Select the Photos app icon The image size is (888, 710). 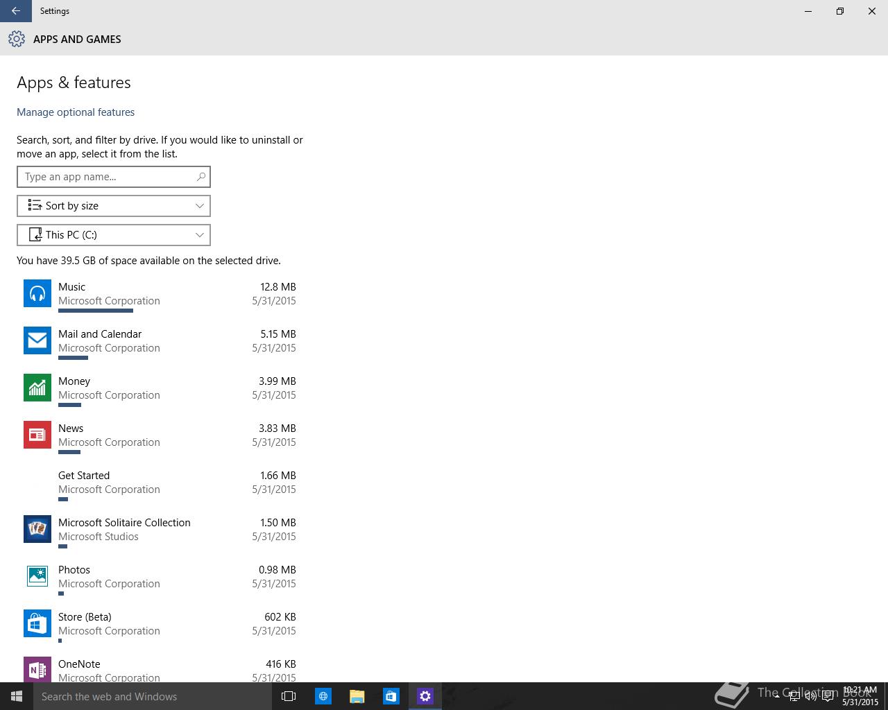37,576
